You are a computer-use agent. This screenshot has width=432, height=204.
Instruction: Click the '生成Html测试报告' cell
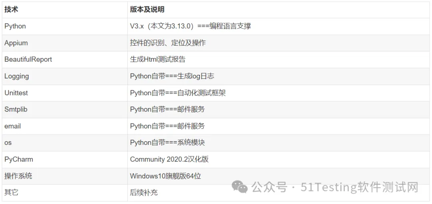(x=278, y=60)
